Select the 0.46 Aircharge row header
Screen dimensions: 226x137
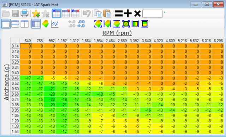click(15, 78)
